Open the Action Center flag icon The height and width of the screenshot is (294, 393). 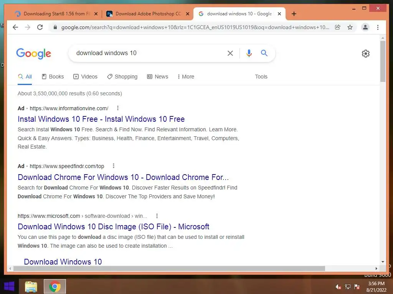357,287
